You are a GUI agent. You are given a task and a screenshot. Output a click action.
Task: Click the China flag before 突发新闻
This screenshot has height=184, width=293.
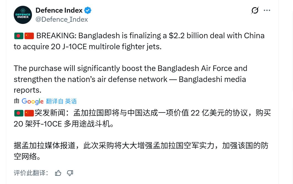click(29, 113)
